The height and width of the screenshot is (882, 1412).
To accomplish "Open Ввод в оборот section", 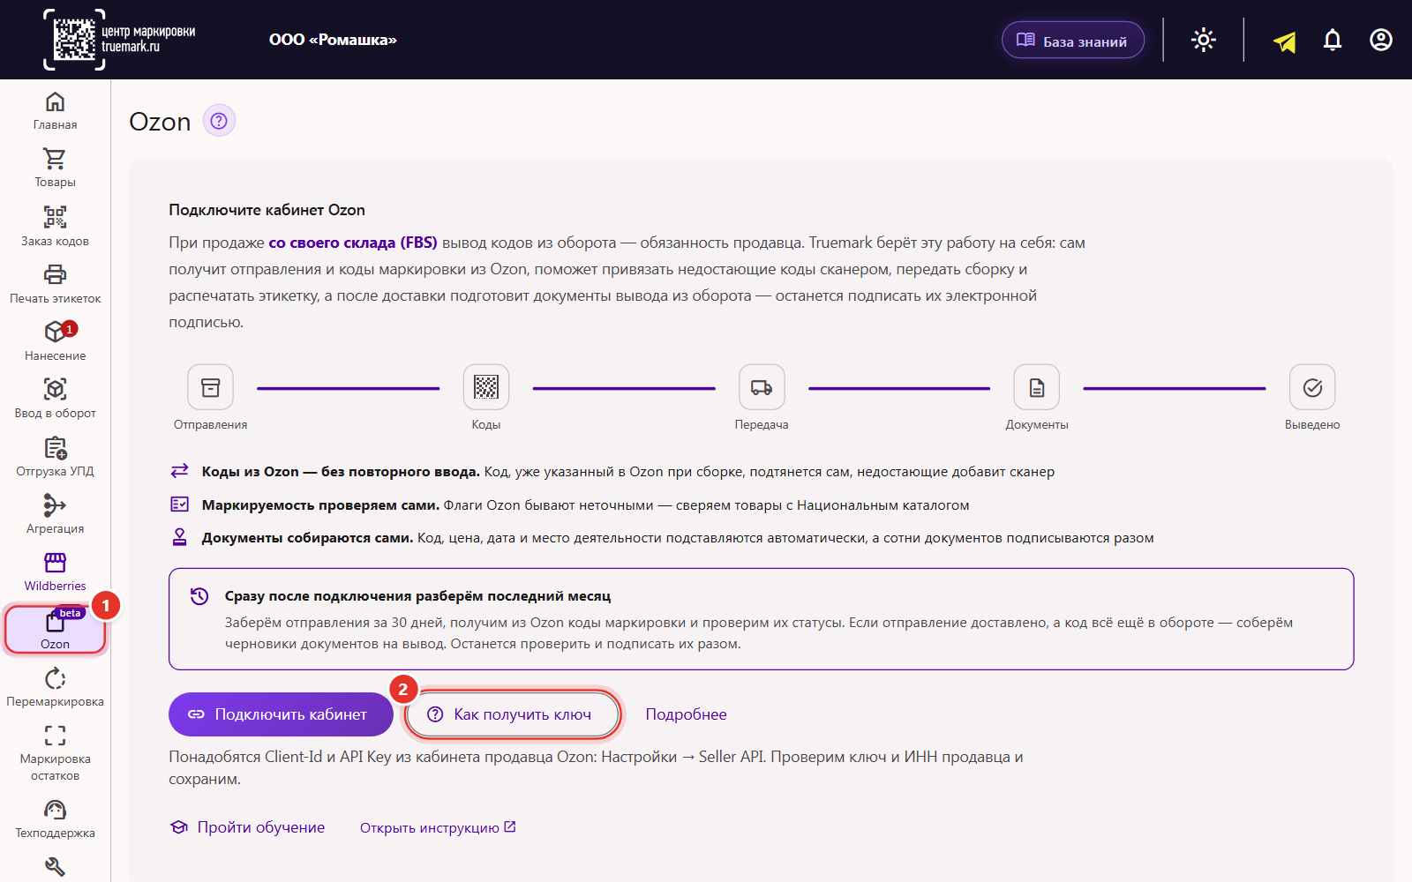I will point(55,399).
